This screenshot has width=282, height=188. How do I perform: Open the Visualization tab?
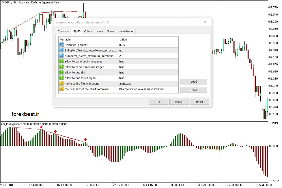click(126, 31)
